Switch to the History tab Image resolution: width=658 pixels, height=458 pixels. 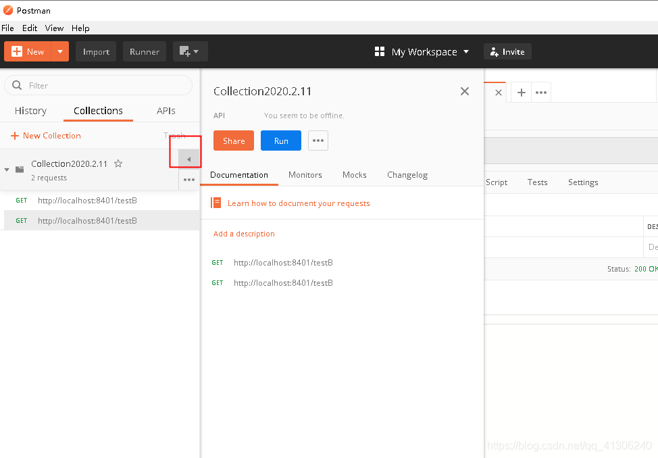[x=30, y=111]
